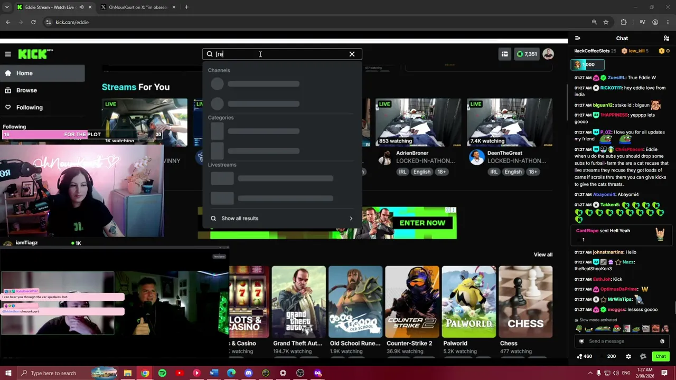The width and height of the screenshot is (676, 380).
Task: Click DeenTheGreat's channel avatar
Action: coord(476,157)
